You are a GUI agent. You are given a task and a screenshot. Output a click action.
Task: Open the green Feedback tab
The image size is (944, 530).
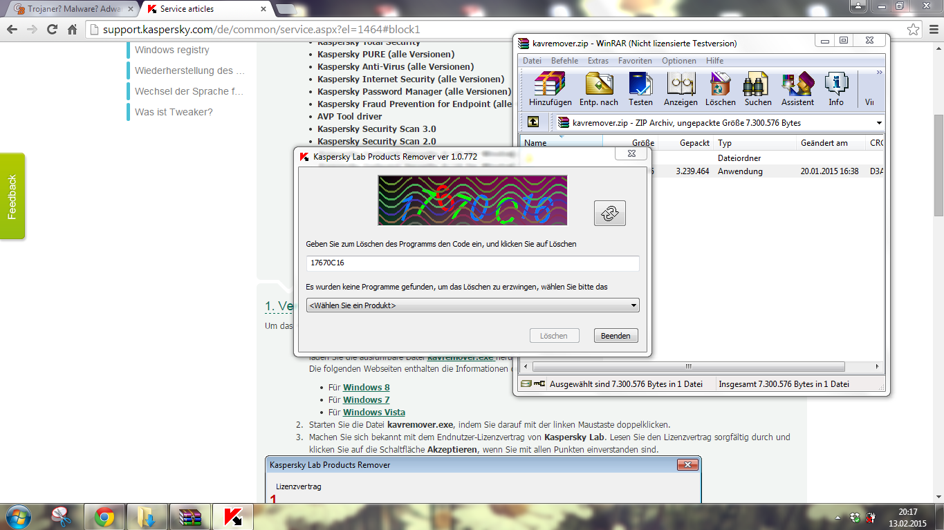(12, 196)
